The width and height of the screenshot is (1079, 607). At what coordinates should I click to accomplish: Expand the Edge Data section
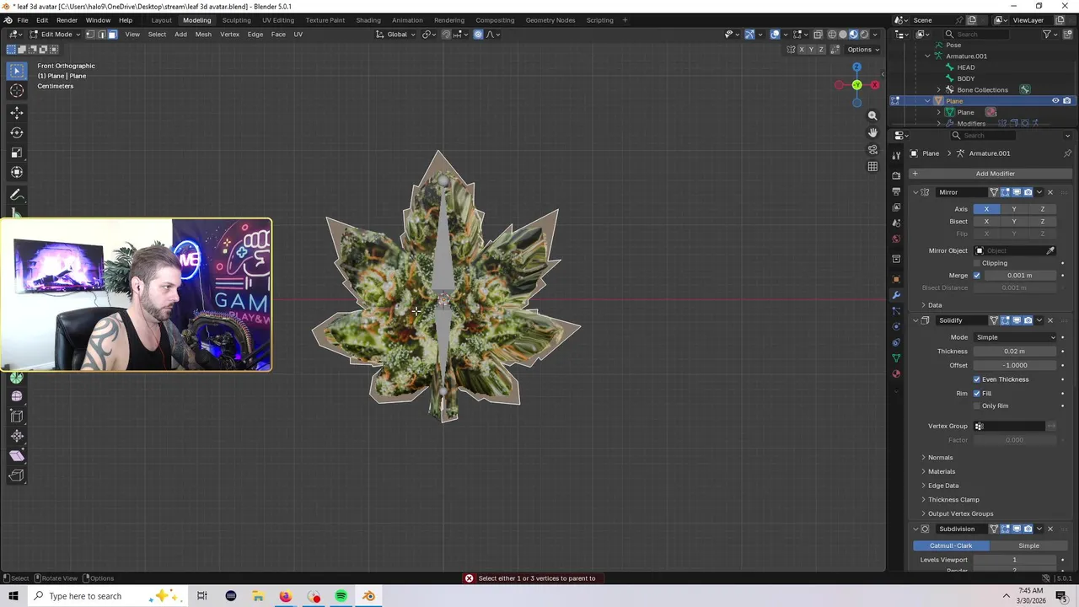(x=942, y=486)
